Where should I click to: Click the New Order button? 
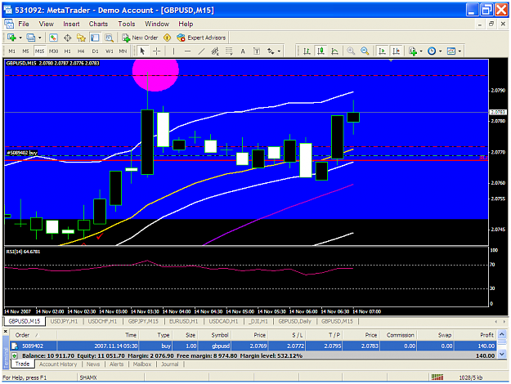coord(140,38)
